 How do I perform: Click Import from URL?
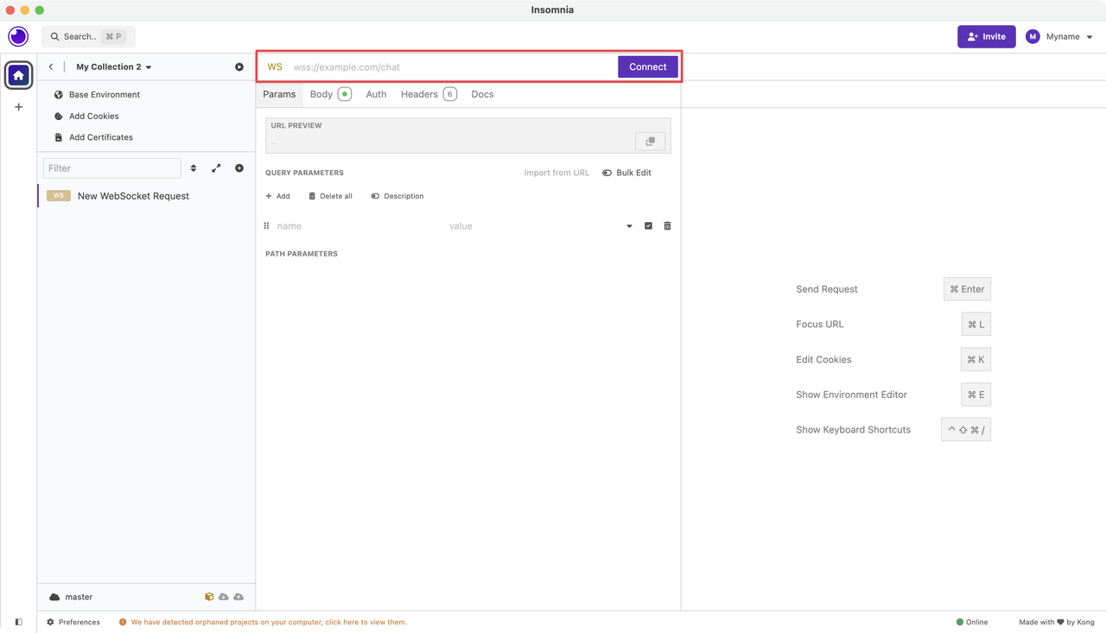(556, 173)
